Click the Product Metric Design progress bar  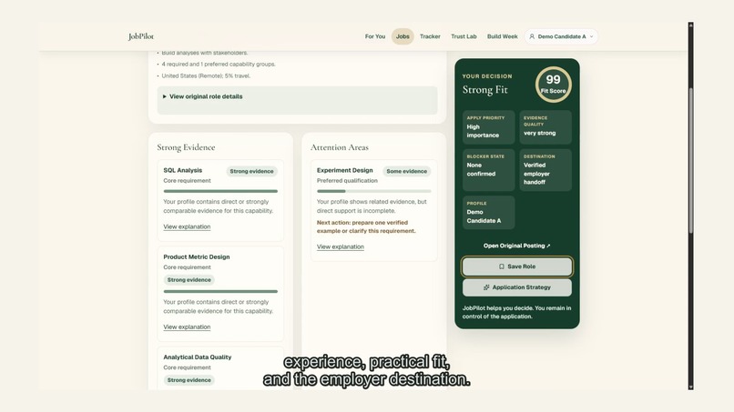[220, 291]
